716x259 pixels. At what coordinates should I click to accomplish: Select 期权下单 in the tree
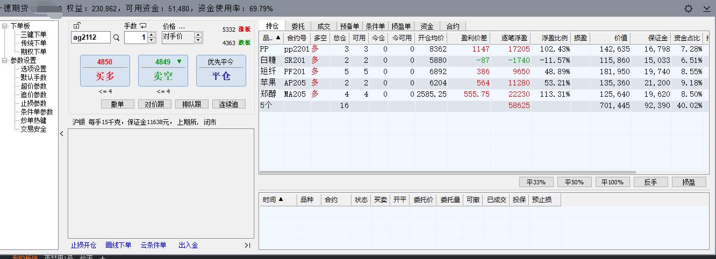tap(33, 52)
